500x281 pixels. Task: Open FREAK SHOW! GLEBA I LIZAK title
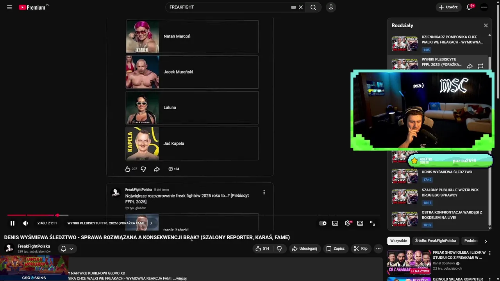pos(459,255)
